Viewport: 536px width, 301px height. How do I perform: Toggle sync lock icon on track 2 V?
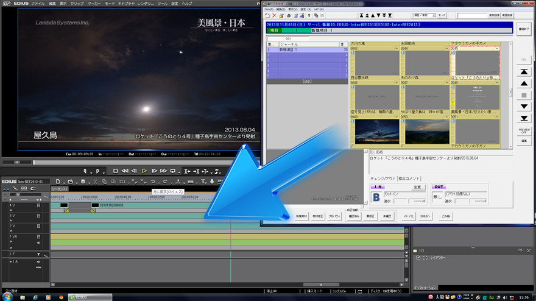pyautogui.click(x=38, y=226)
